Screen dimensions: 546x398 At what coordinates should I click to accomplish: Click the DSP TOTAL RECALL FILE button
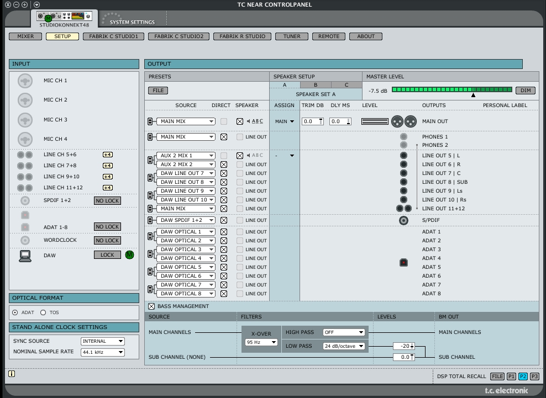click(497, 376)
